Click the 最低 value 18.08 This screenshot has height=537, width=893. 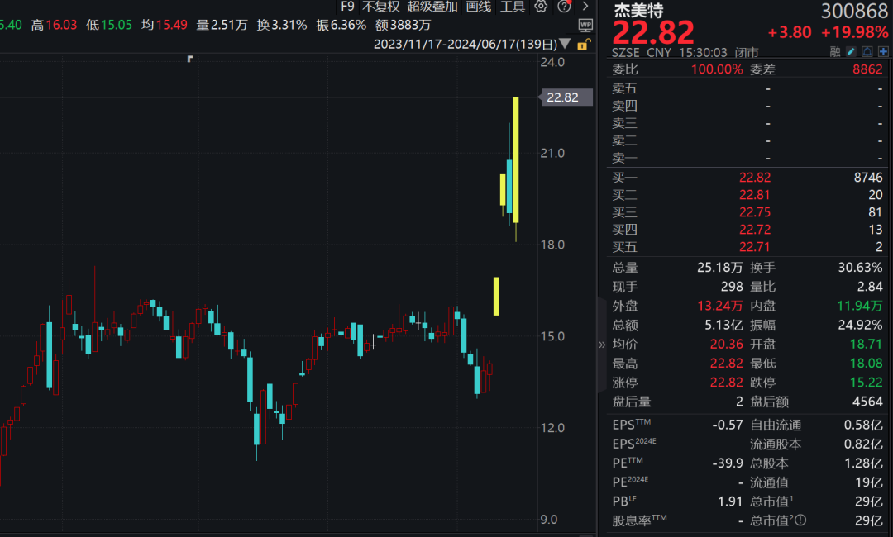tap(867, 364)
